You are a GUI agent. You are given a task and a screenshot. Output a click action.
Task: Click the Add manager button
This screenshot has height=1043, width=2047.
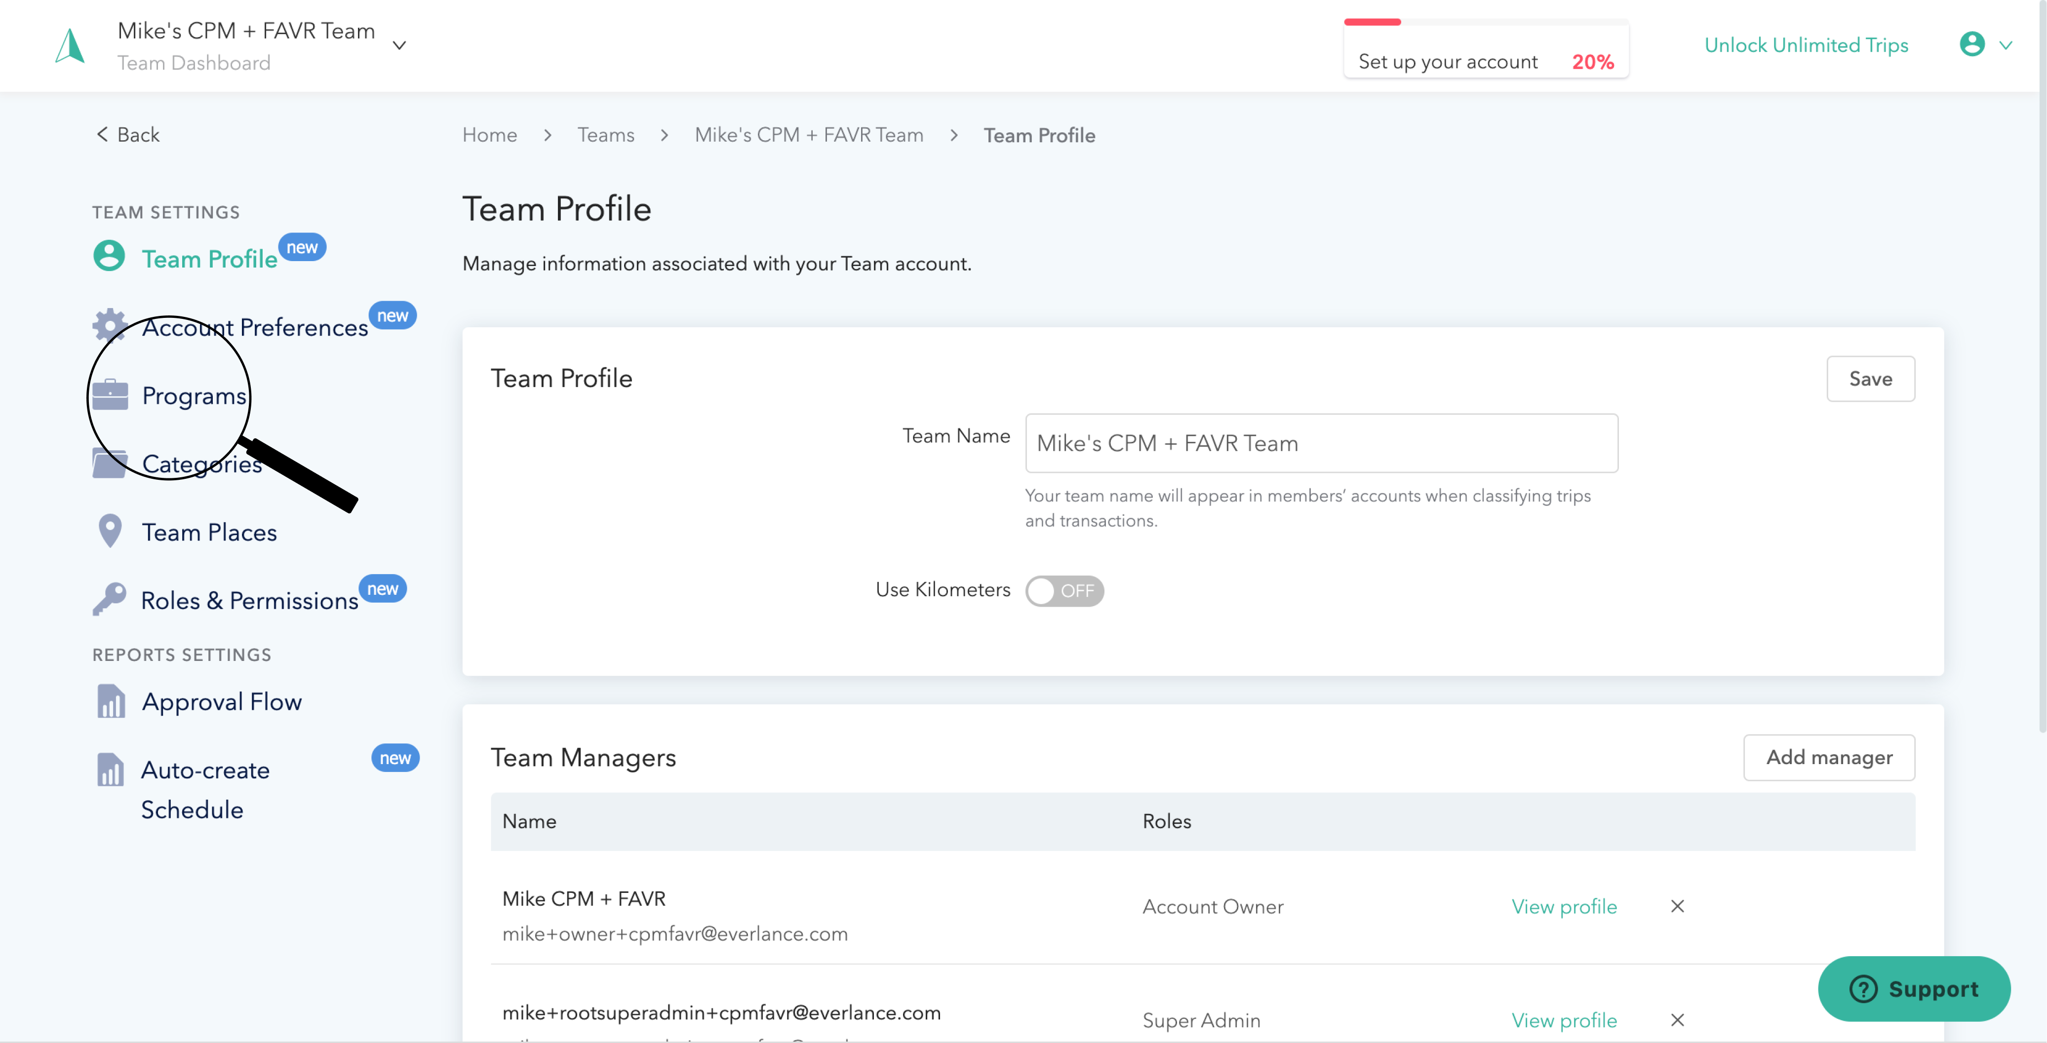pyautogui.click(x=1828, y=757)
